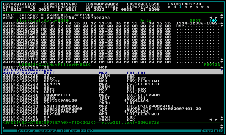Screen dimensions: 226x135
Task: Click the blue line-up arrow on highlighted row
Action: 222,70
